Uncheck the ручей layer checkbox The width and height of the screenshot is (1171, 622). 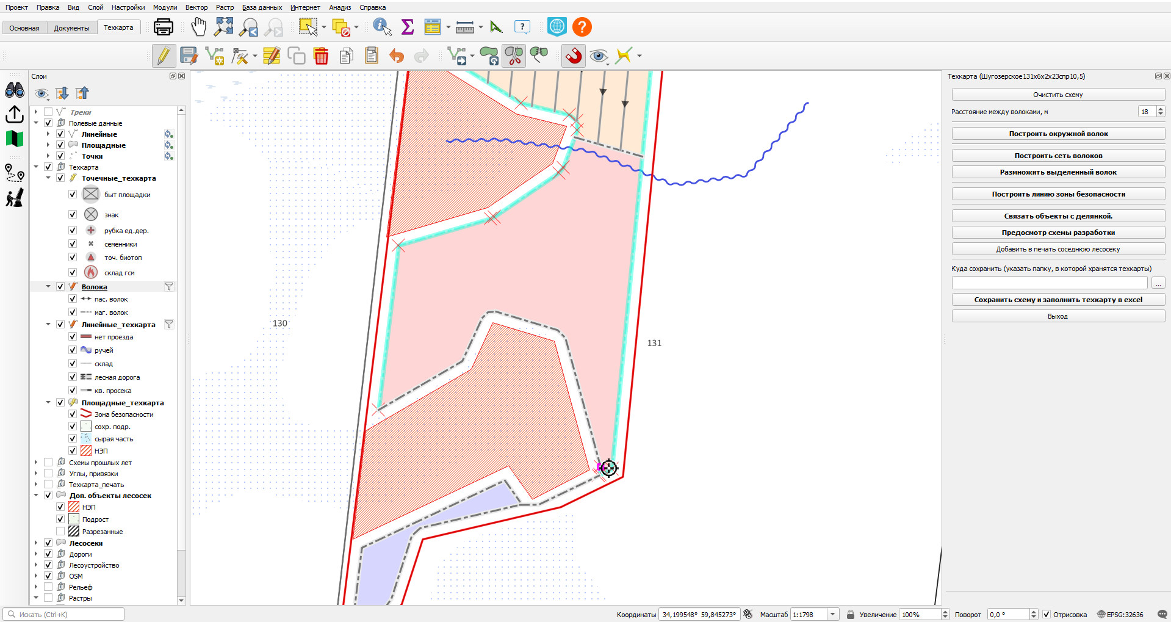point(73,350)
